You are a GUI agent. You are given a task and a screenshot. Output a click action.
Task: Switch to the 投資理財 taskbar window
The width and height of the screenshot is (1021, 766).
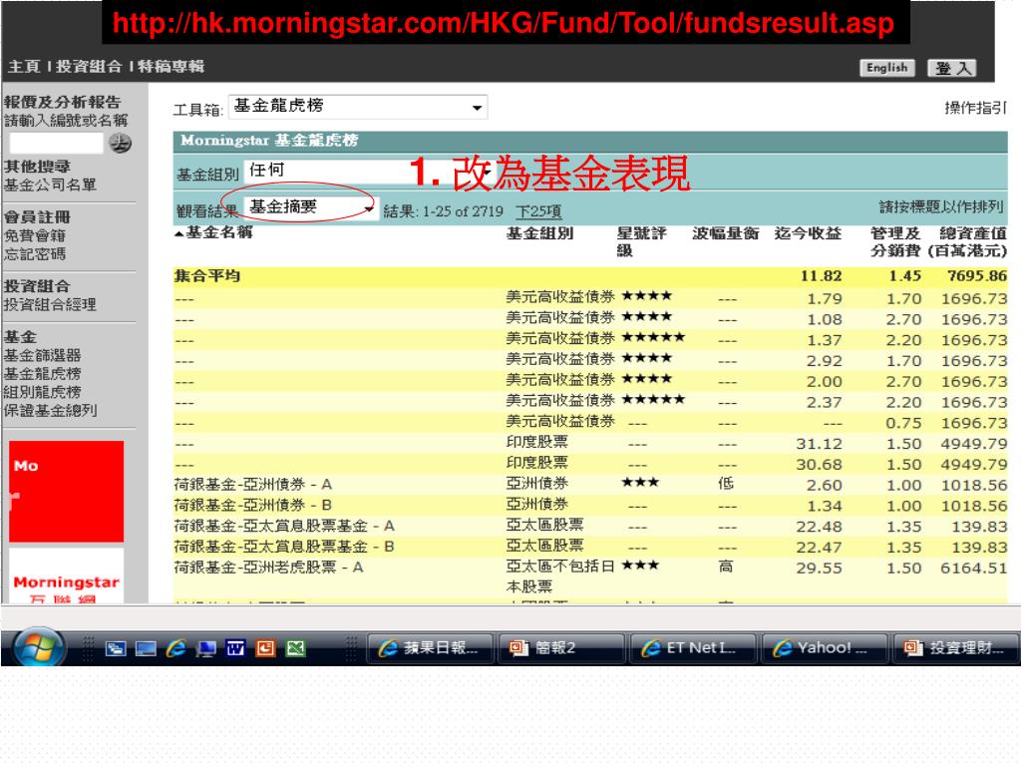point(956,648)
